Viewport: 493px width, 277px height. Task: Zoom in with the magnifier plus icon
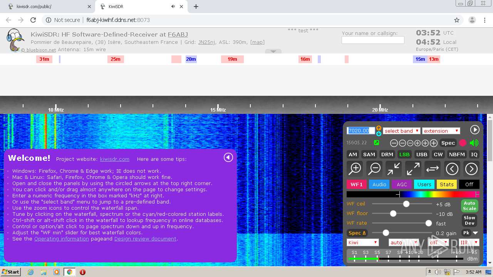point(355,169)
